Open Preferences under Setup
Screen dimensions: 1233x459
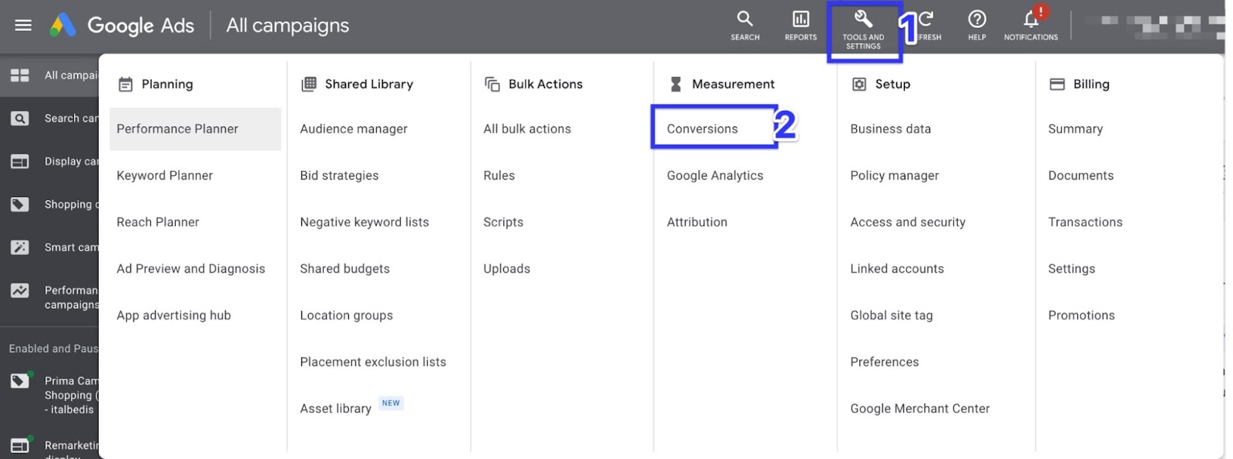884,362
